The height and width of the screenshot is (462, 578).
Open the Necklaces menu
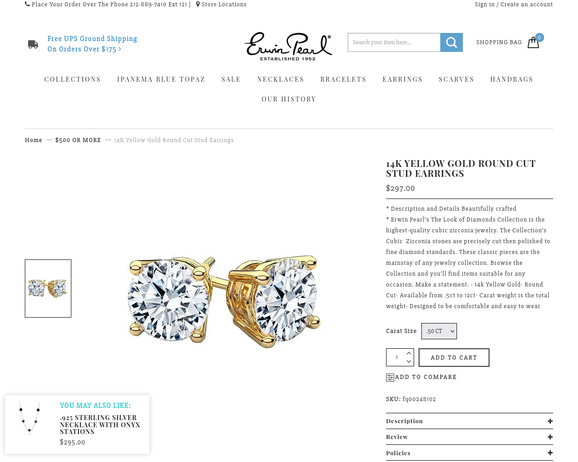[x=280, y=79]
